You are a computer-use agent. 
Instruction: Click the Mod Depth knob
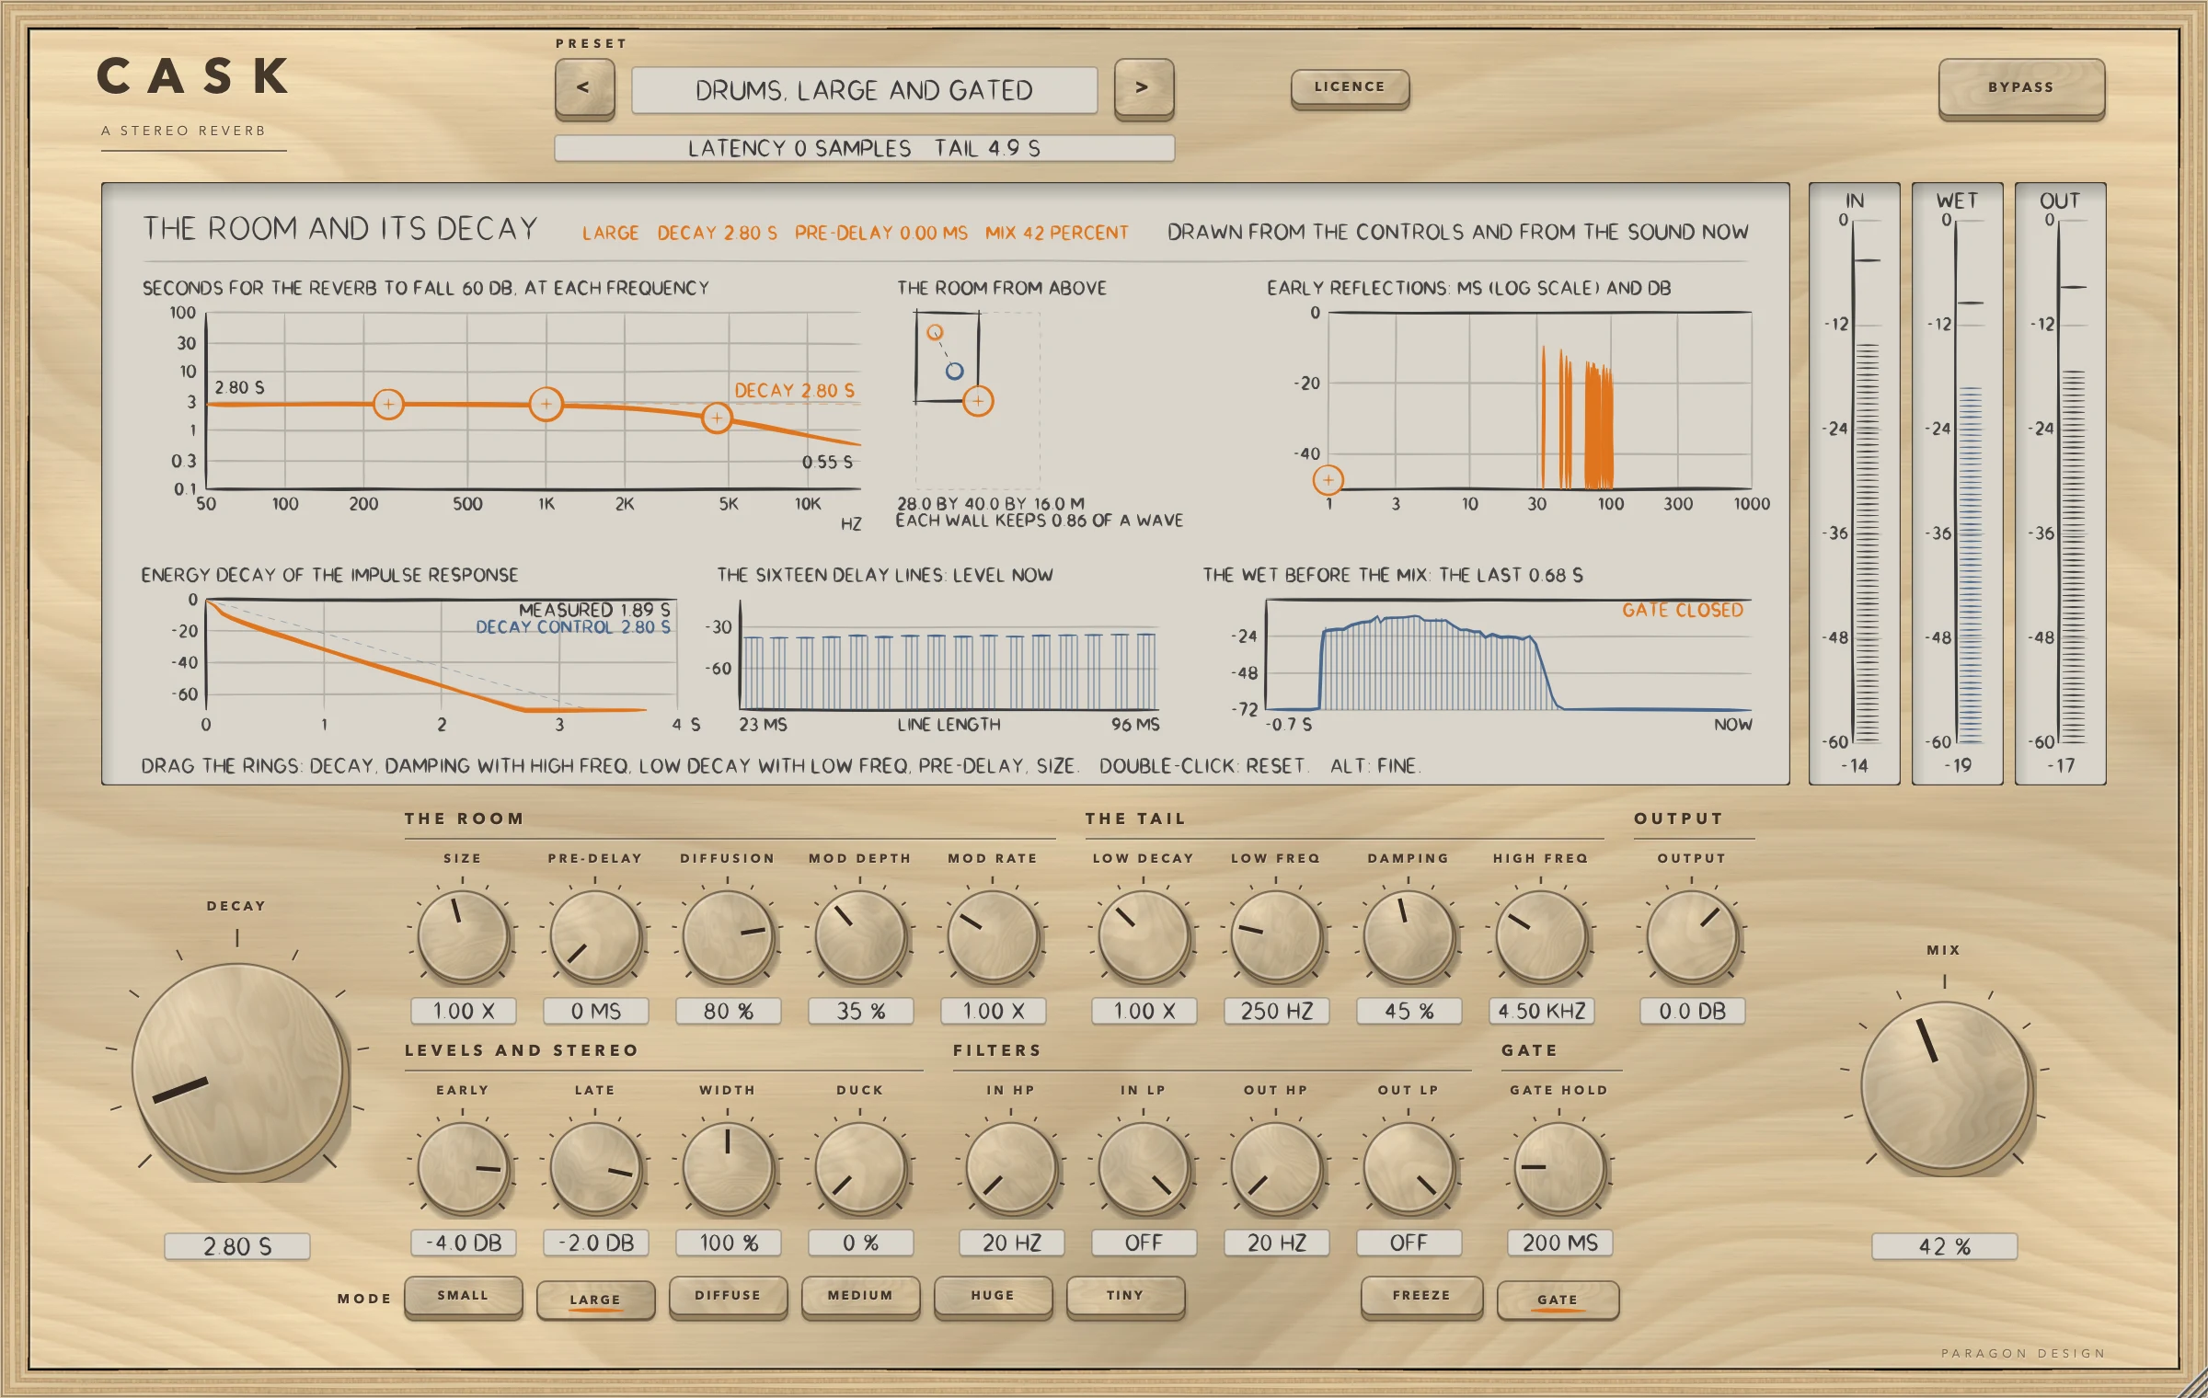(x=860, y=935)
